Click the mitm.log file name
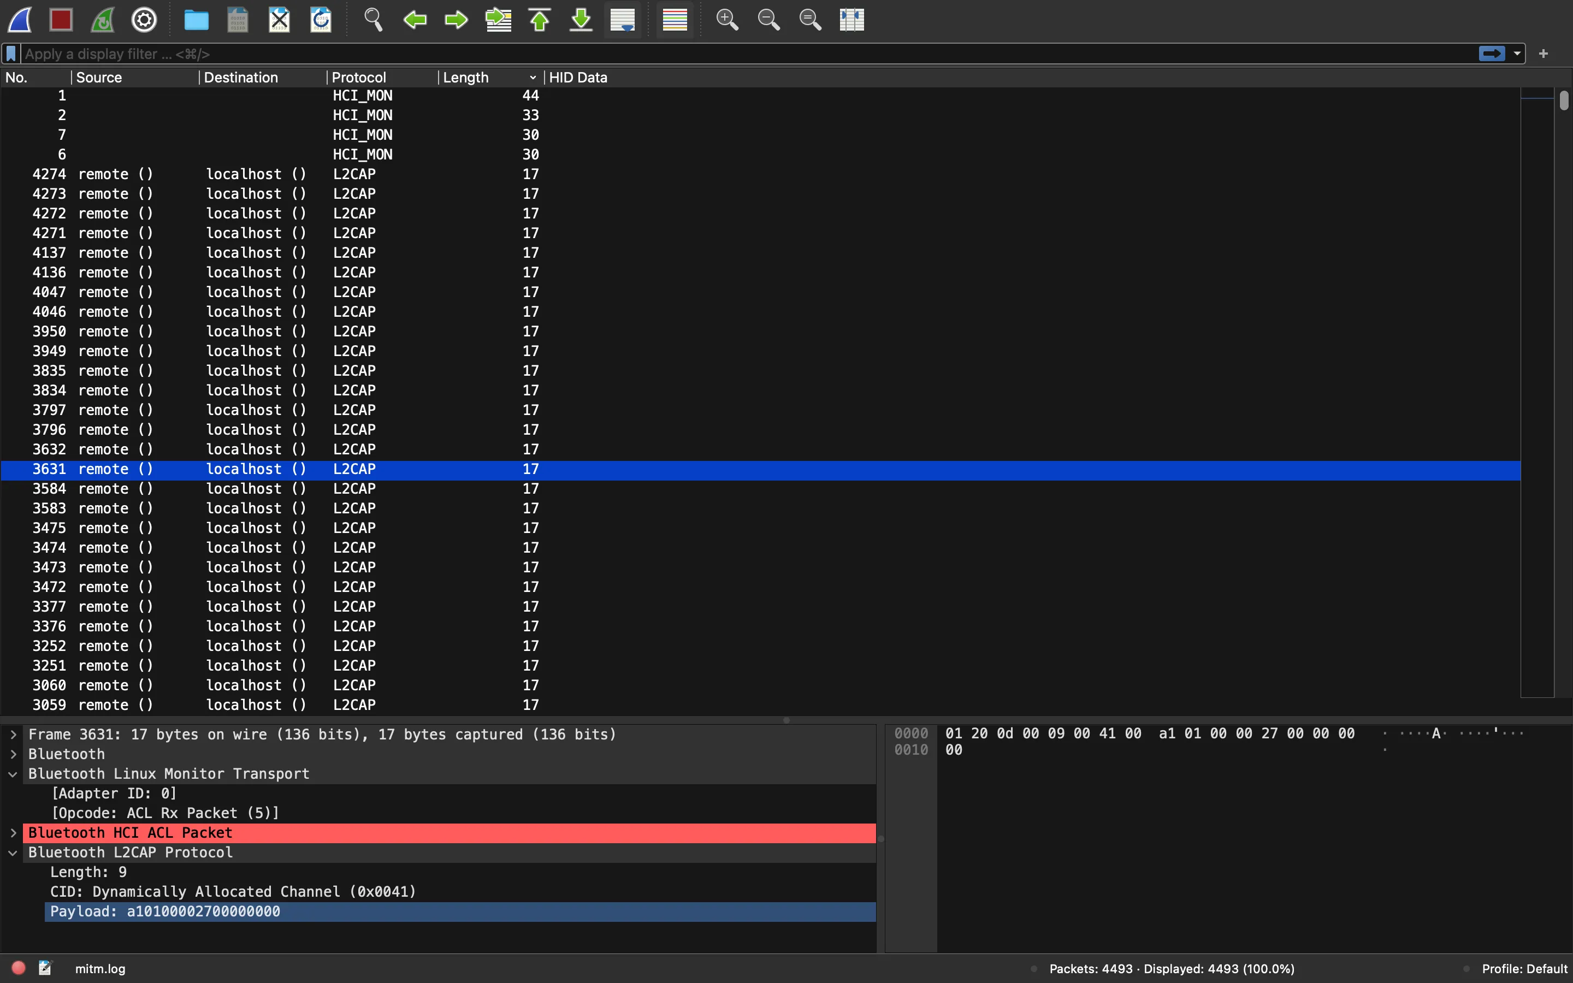The height and width of the screenshot is (983, 1573). click(100, 969)
